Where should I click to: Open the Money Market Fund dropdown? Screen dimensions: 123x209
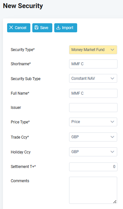(93, 50)
